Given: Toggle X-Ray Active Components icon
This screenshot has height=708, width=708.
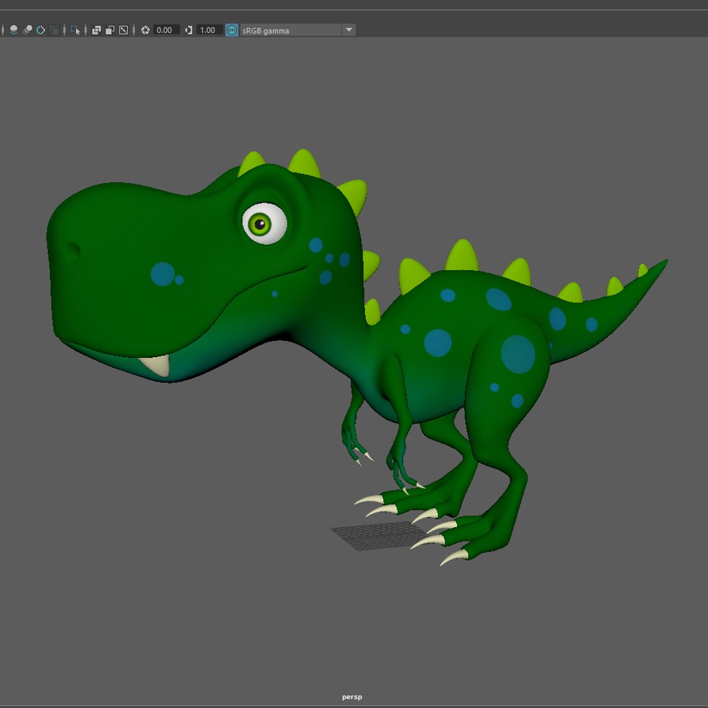Looking at the screenshot, I should pyautogui.click(x=109, y=30).
